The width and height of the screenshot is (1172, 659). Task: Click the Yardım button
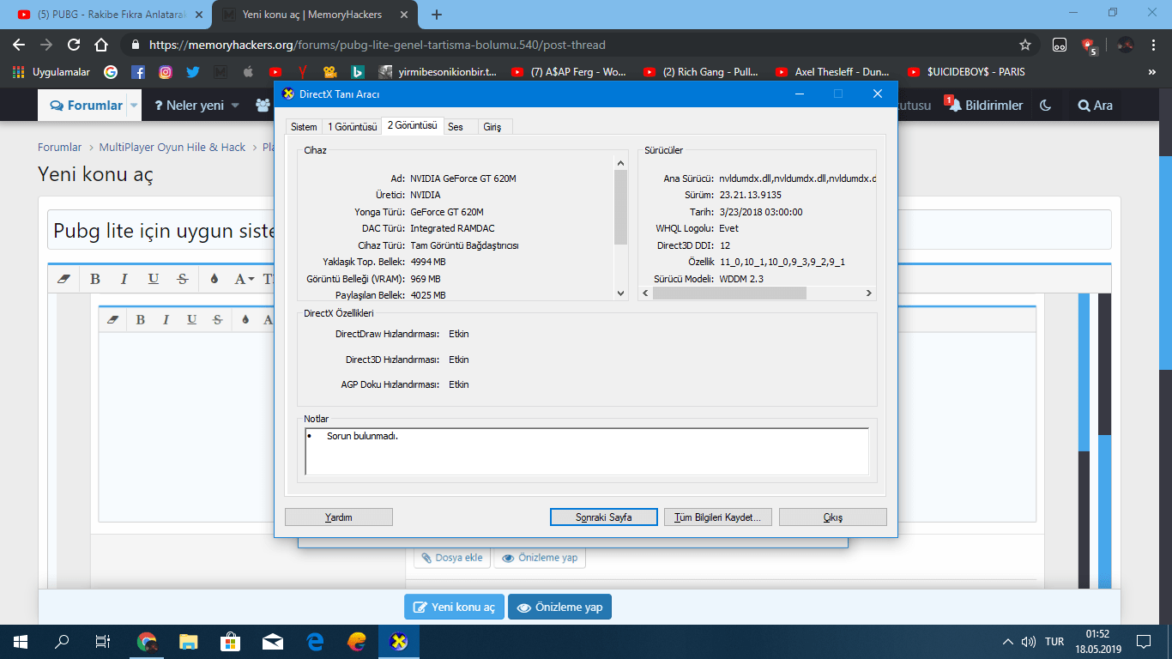[339, 517]
